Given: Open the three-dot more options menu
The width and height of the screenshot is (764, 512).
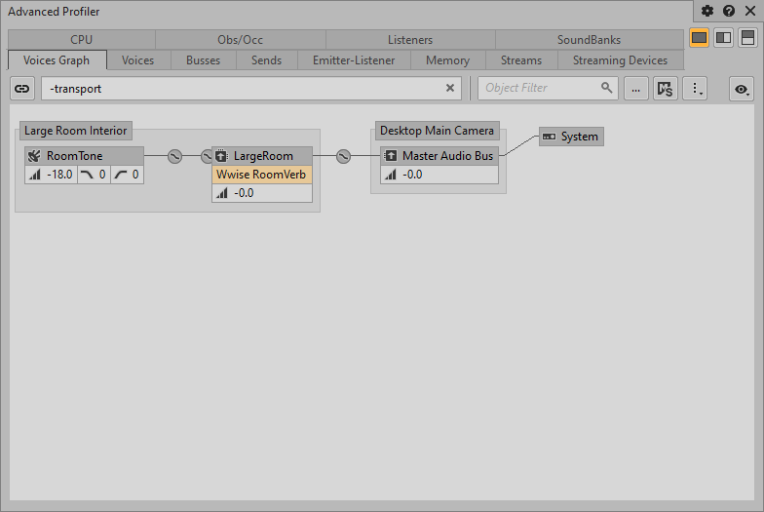Looking at the screenshot, I should pyautogui.click(x=695, y=89).
